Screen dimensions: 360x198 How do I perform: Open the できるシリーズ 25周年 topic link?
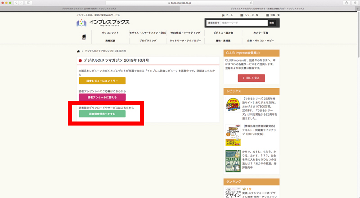pyautogui.click(x=260, y=108)
